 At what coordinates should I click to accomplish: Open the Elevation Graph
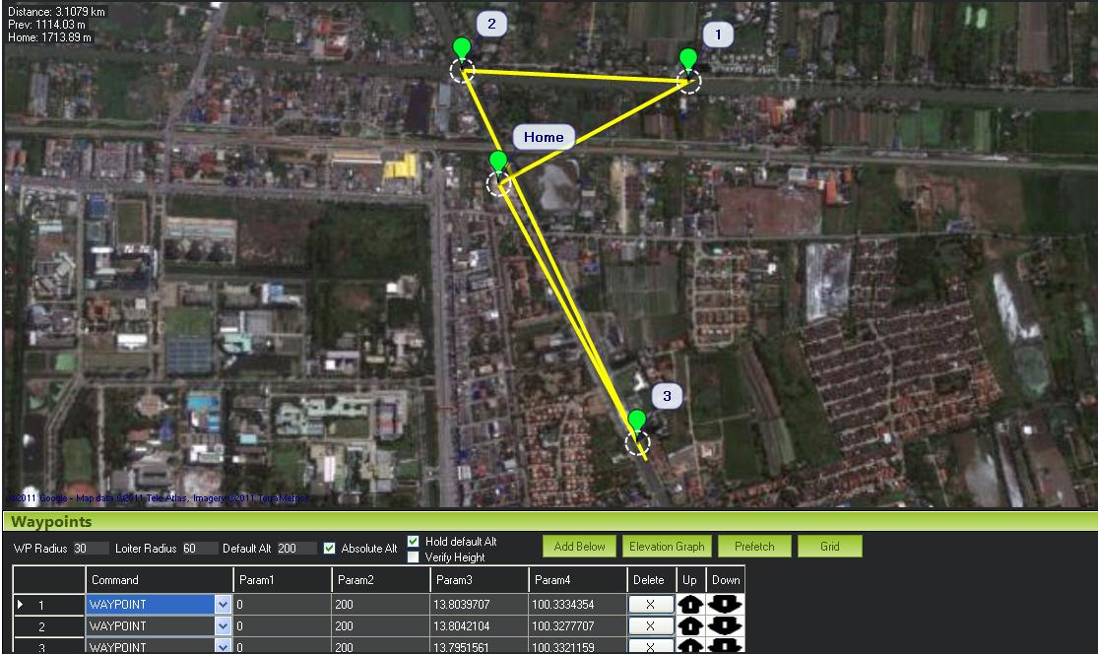coord(666,547)
